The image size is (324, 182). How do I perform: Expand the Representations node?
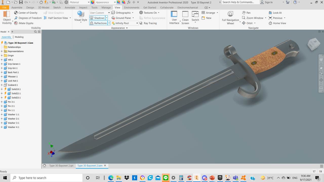[2, 51]
